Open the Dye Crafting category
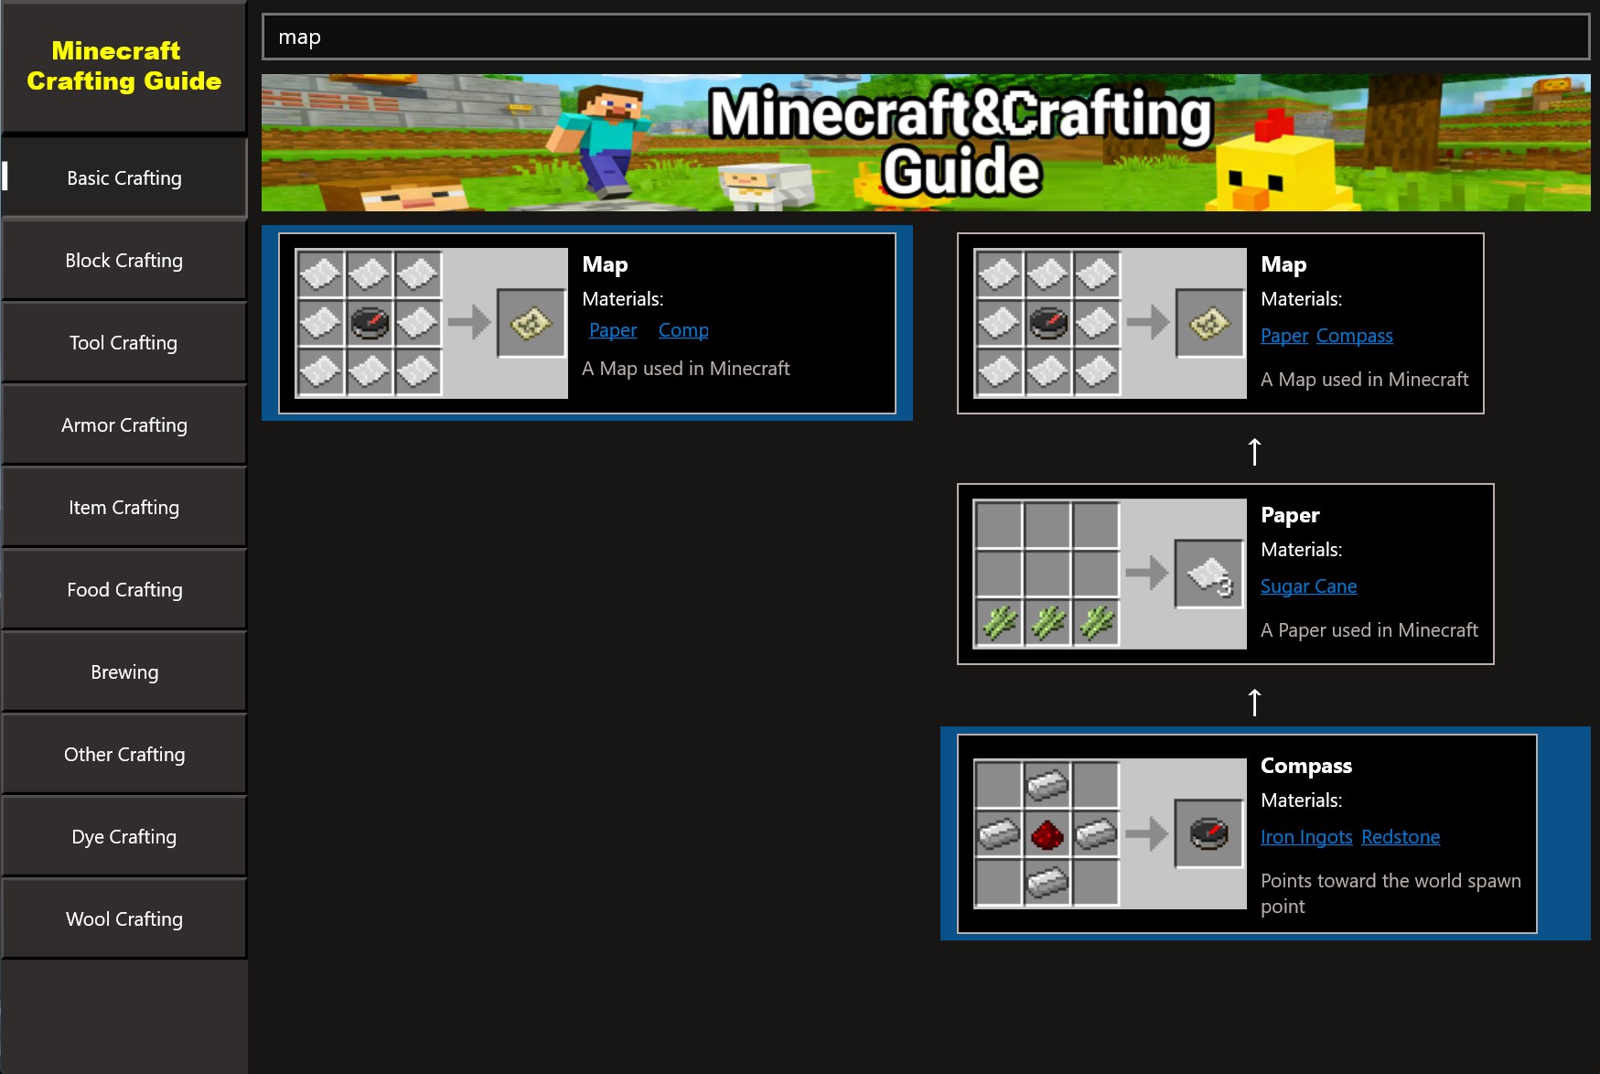The height and width of the screenshot is (1074, 1600). (124, 836)
